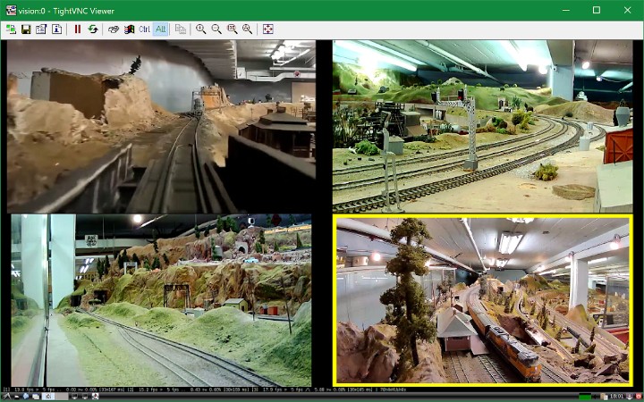Viewport: 644px width, 402px height.
Task: Select the top-right rail yard camera feed
Action: [x=483, y=125]
